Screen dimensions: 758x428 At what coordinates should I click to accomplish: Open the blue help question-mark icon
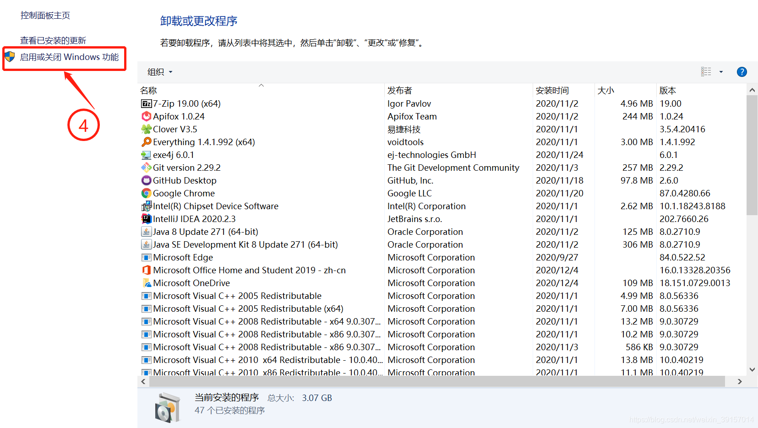(742, 72)
